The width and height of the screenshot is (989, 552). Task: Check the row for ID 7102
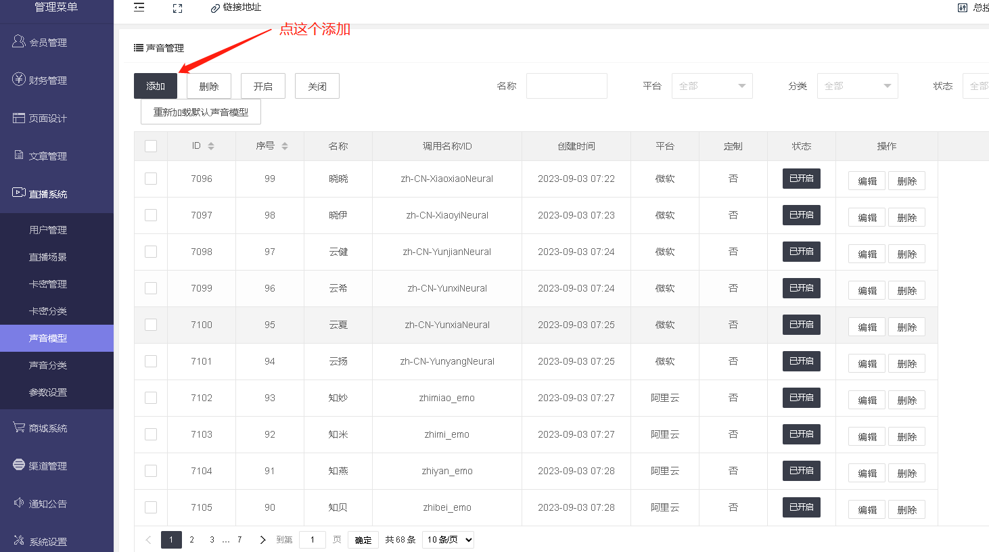151,398
